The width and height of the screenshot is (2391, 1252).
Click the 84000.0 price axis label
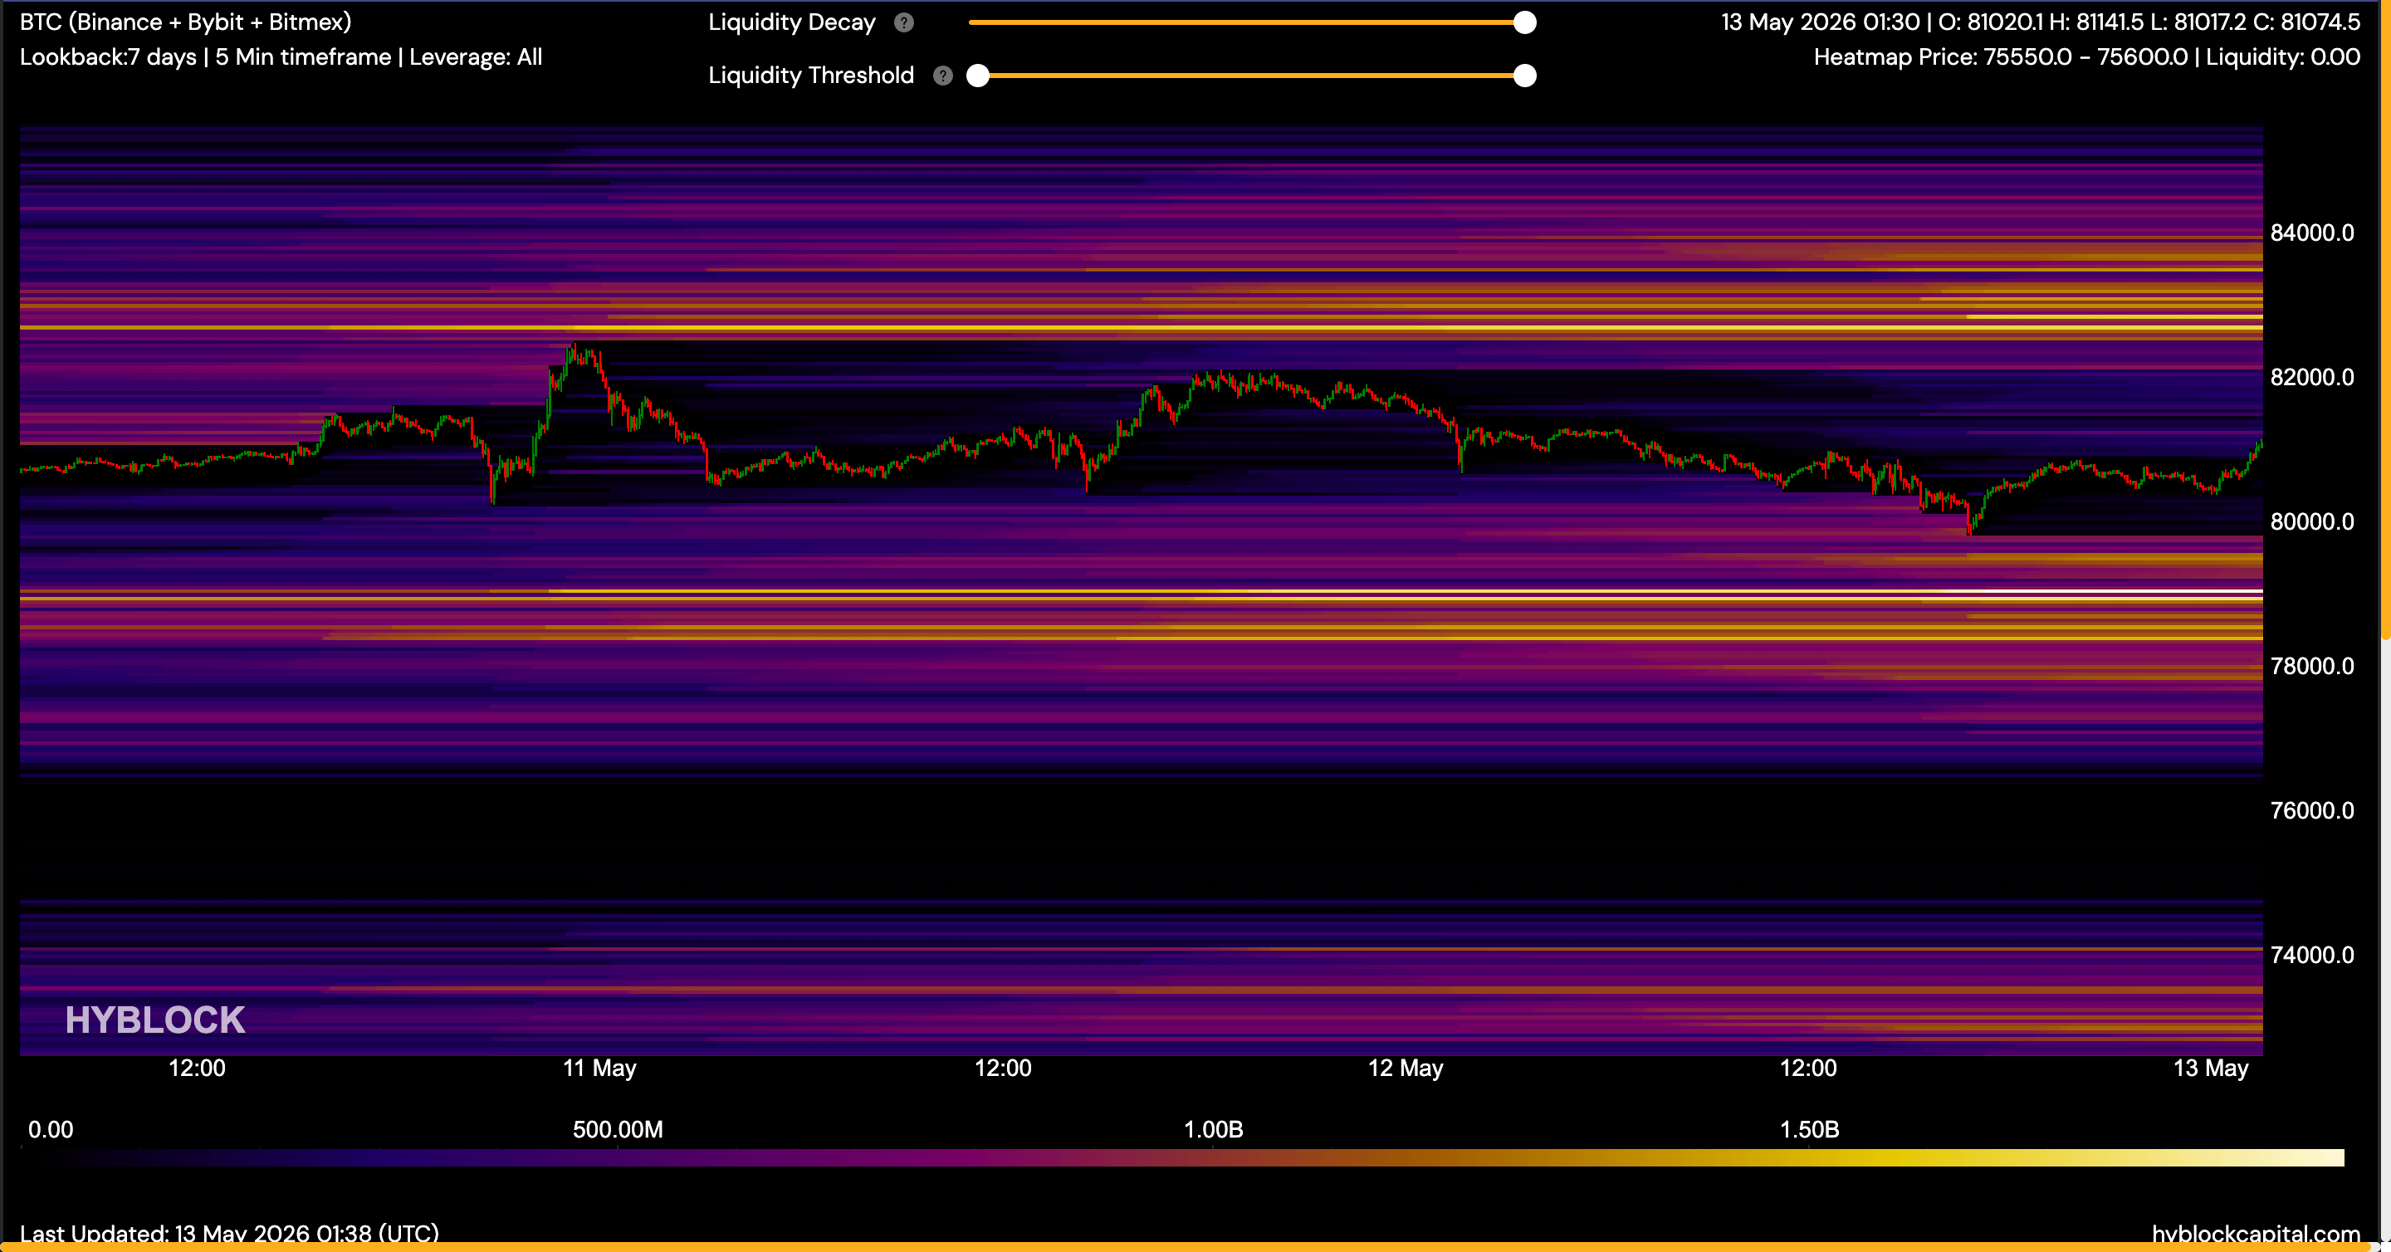coord(2311,233)
